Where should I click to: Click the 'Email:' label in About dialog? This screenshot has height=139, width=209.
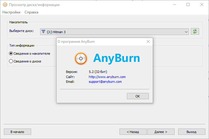pyautogui.click(x=70, y=82)
